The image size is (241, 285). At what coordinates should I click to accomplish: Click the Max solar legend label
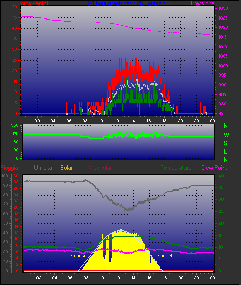click(100, 168)
